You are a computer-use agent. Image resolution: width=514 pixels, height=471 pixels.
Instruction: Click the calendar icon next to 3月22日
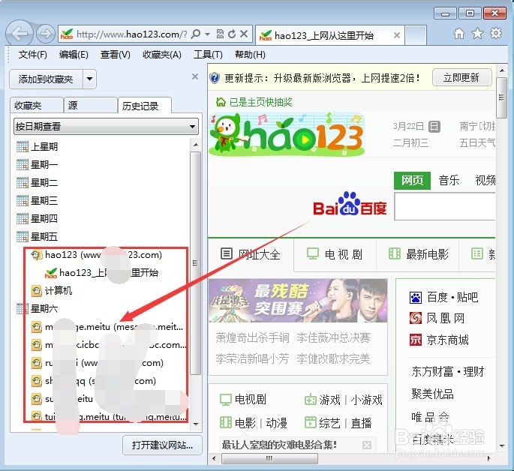434,127
